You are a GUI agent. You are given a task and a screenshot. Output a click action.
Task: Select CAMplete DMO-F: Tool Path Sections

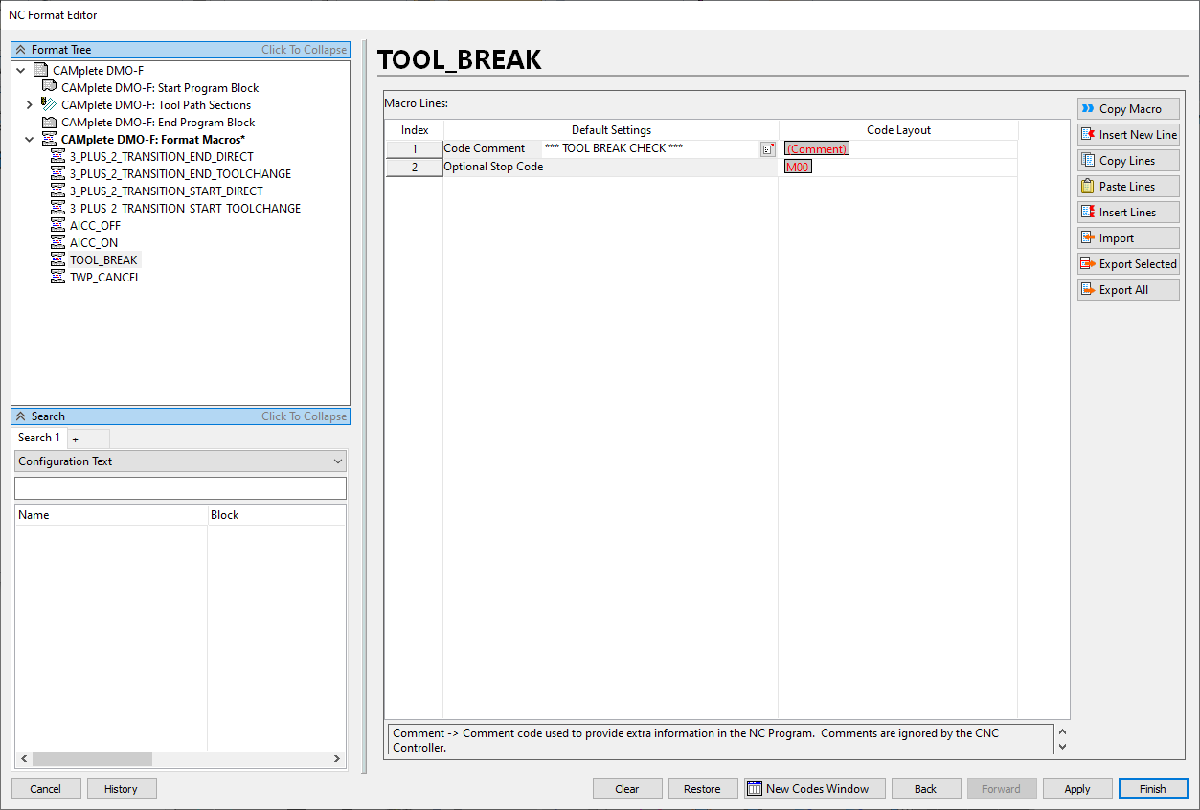pyautogui.click(x=156, y=105)
